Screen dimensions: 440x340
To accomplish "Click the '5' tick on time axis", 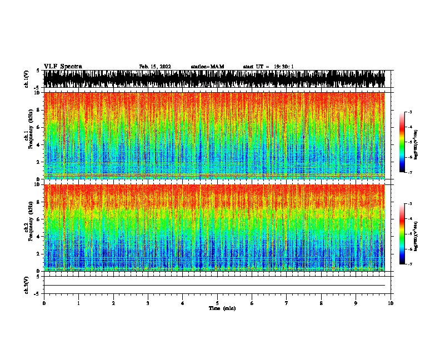I will pyautogui.click(x=217, y=303).
